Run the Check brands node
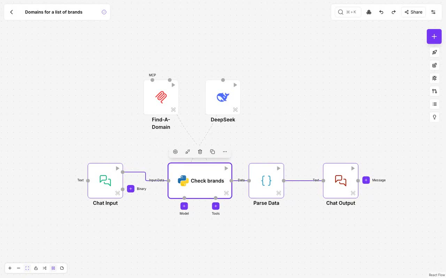The height and width of the screenshot is (278, 446). point(226,169)
